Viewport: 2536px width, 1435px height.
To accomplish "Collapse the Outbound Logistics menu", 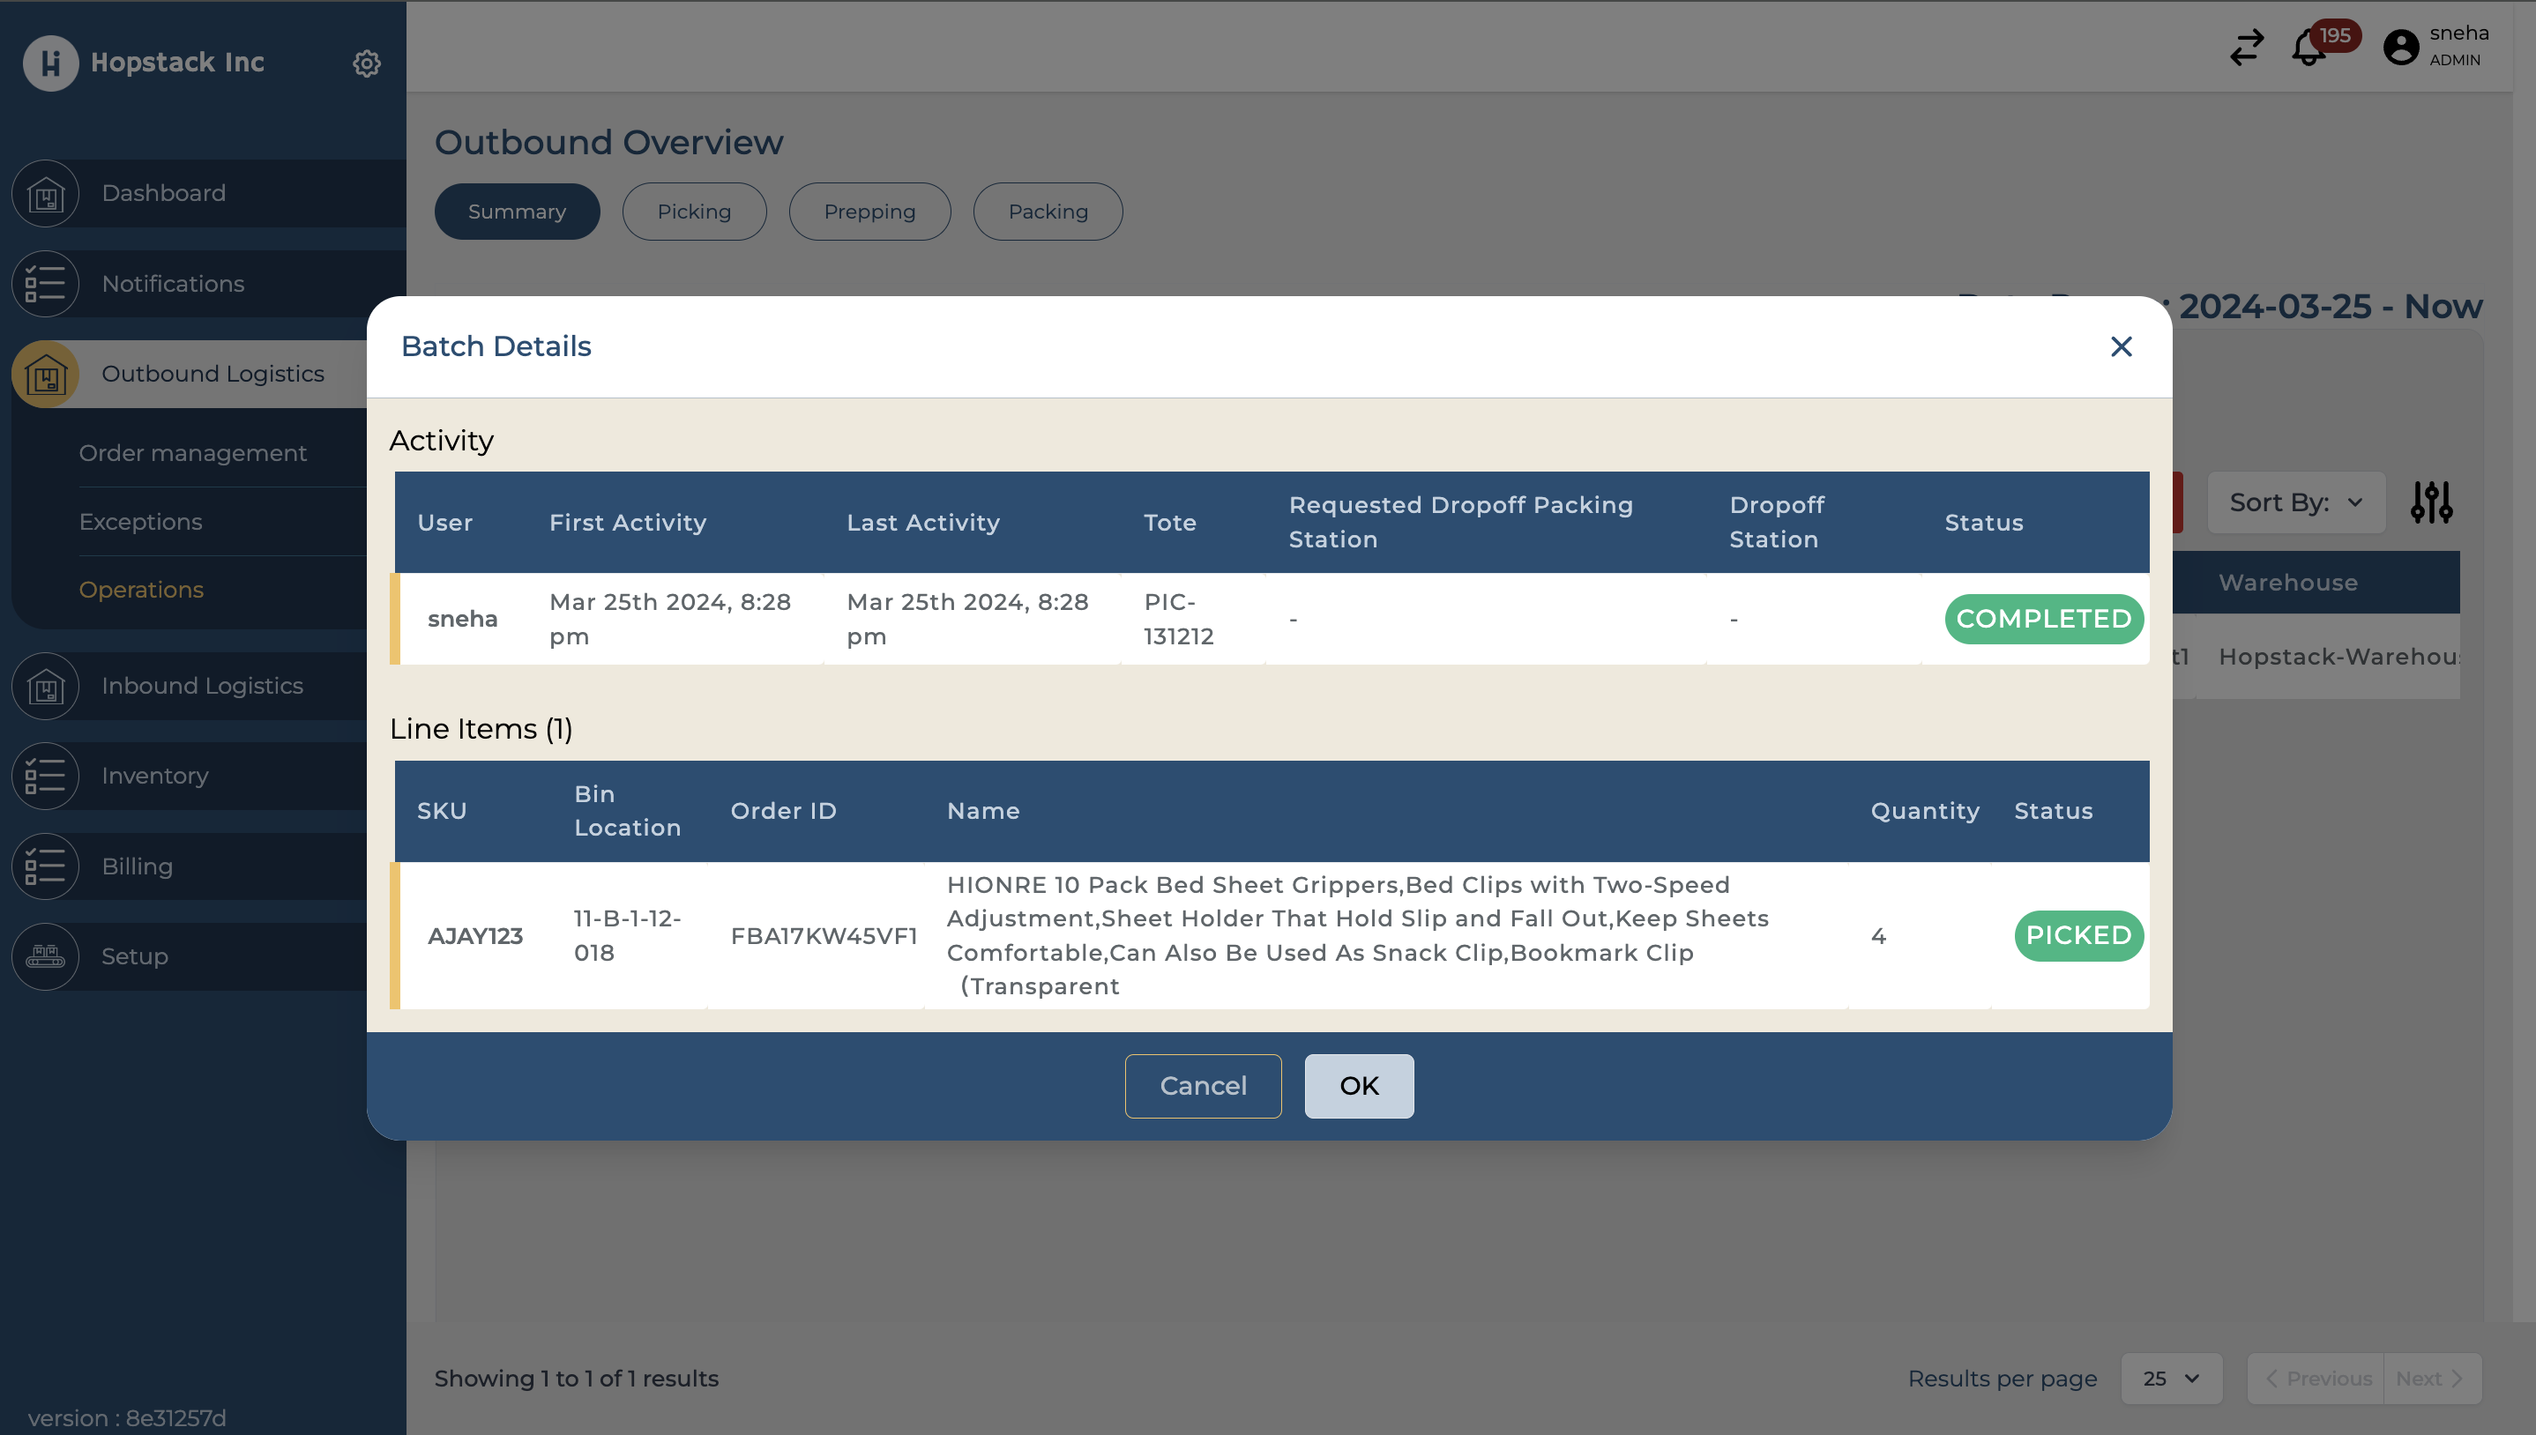I will [212, 375].
